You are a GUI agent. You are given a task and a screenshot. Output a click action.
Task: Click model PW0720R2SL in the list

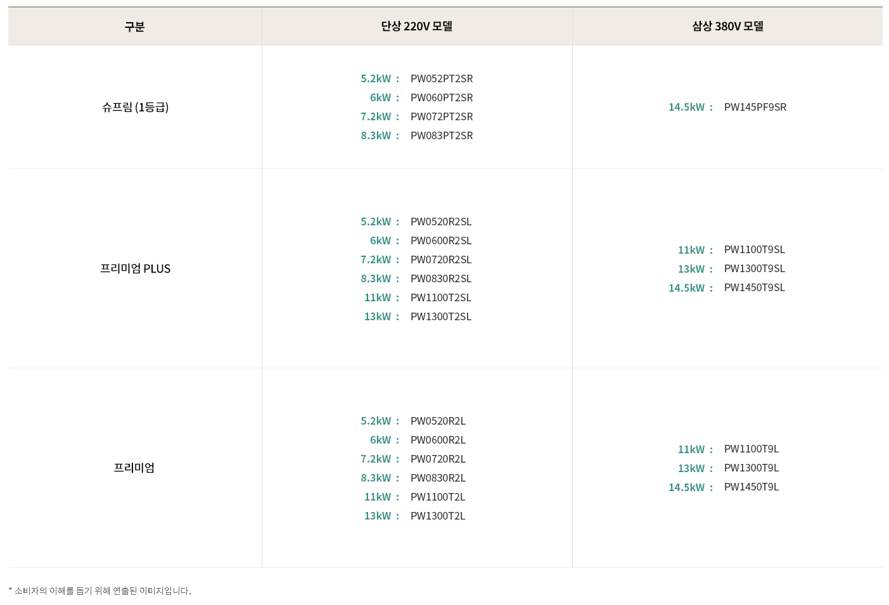(440, 259)
